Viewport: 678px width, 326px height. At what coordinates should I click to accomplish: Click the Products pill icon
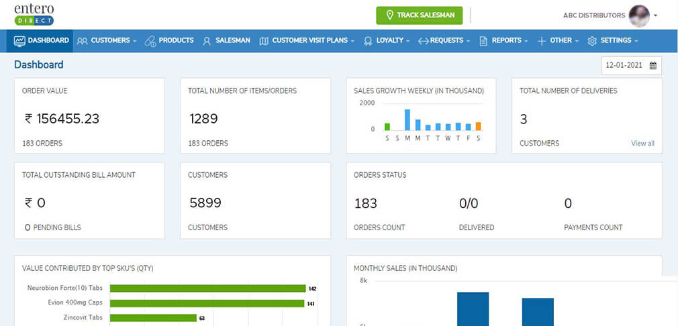[150, 41]
